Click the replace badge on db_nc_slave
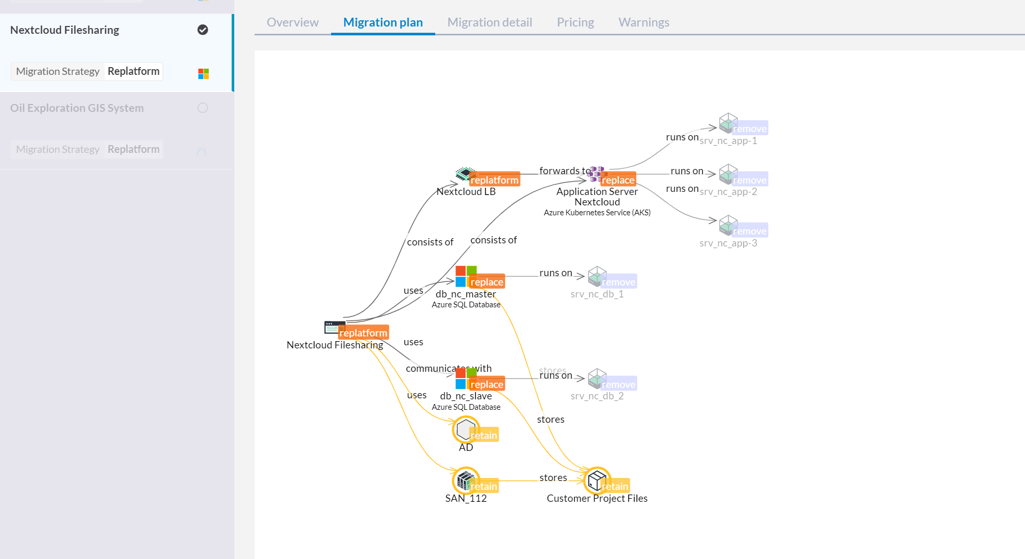1025x559 pixels. (487, 384)
